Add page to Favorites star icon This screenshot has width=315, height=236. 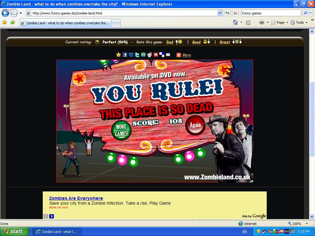click(x=5, y=22)
